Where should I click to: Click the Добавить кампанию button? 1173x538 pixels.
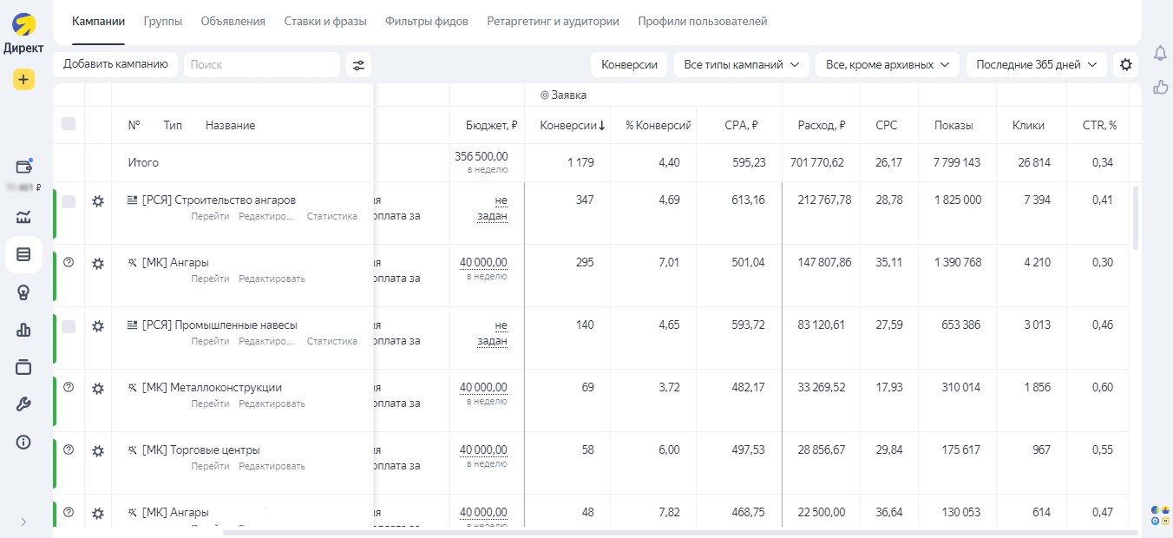[x=115, y=64]
